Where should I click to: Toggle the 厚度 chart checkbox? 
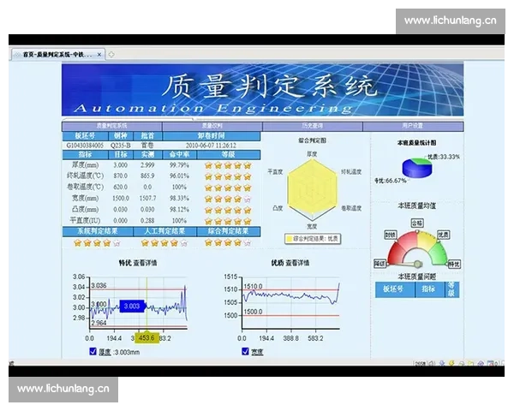[93, 352]
